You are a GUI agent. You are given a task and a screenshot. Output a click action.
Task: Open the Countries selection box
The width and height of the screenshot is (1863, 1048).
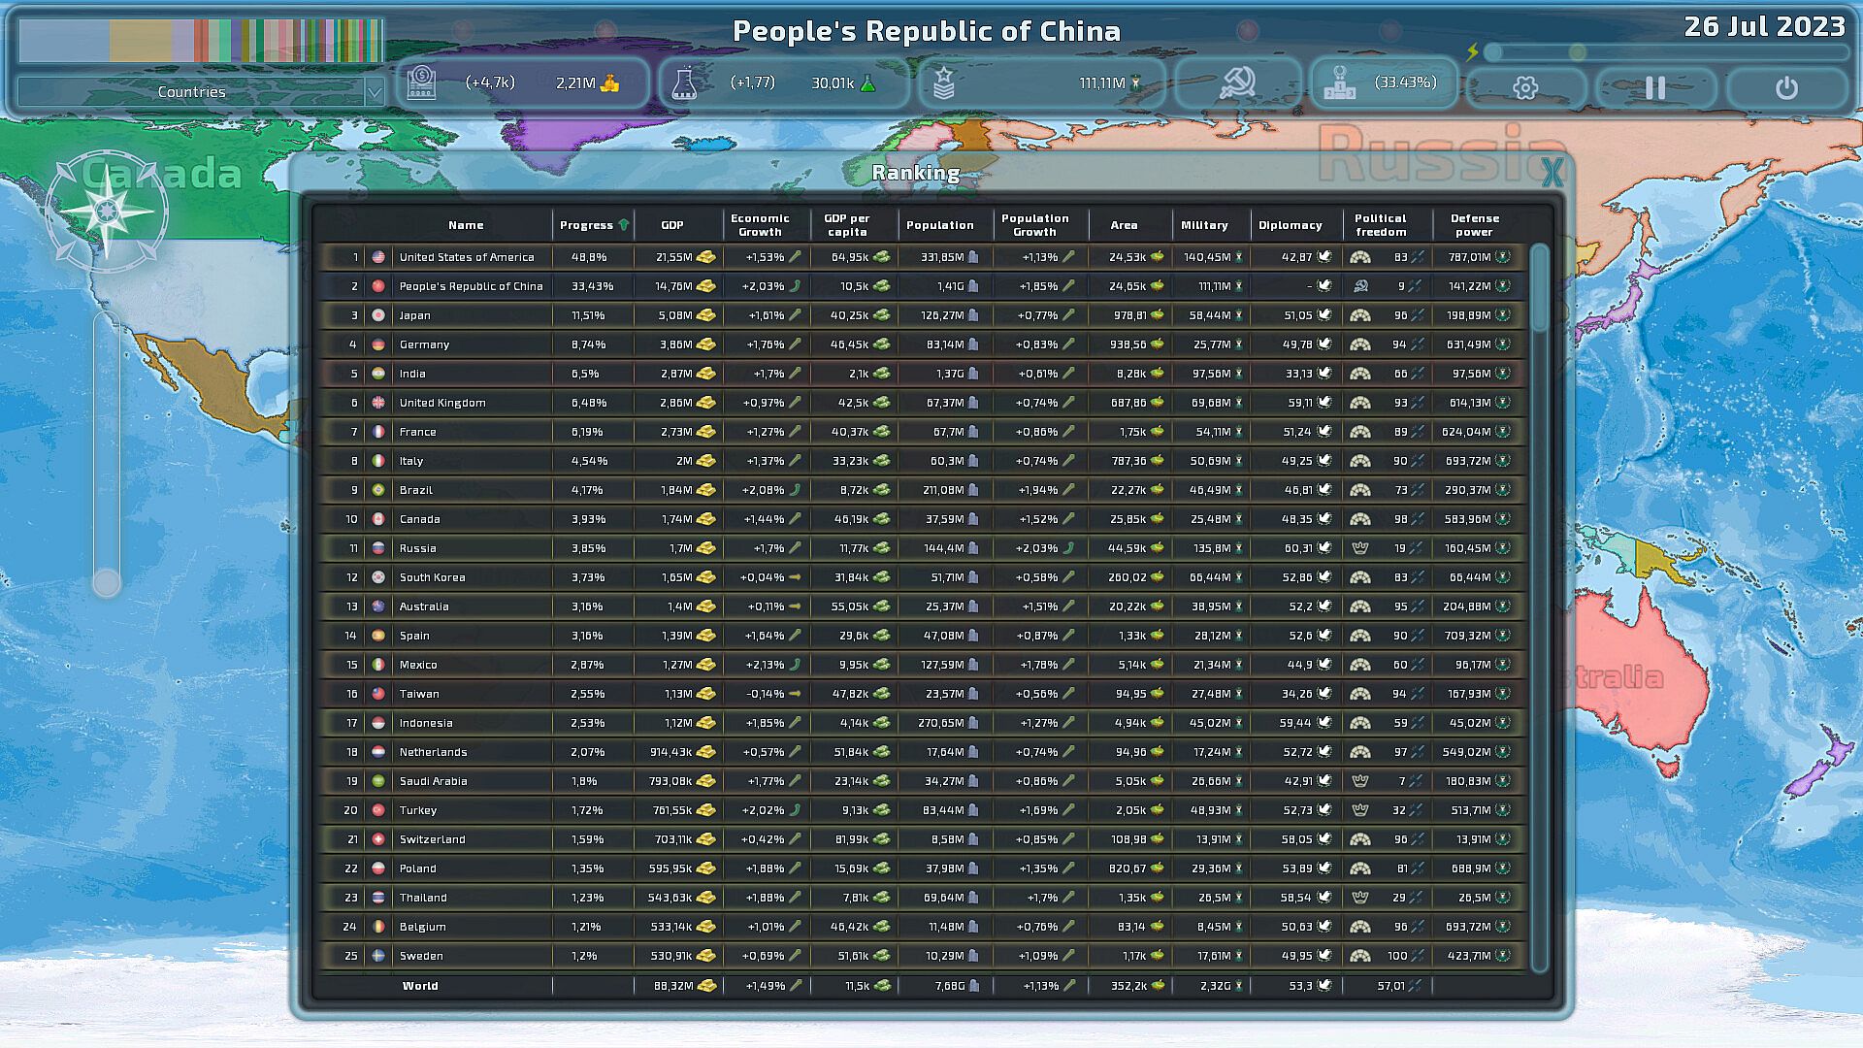point(191,92)
